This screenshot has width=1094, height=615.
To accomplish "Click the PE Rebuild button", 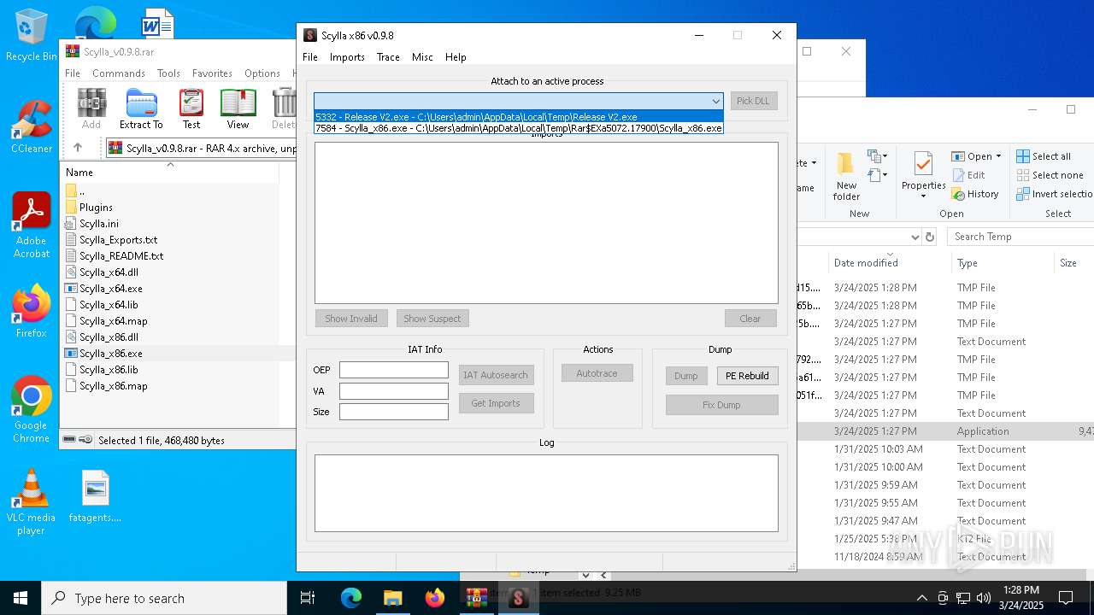I will click(x=747, y=376).
